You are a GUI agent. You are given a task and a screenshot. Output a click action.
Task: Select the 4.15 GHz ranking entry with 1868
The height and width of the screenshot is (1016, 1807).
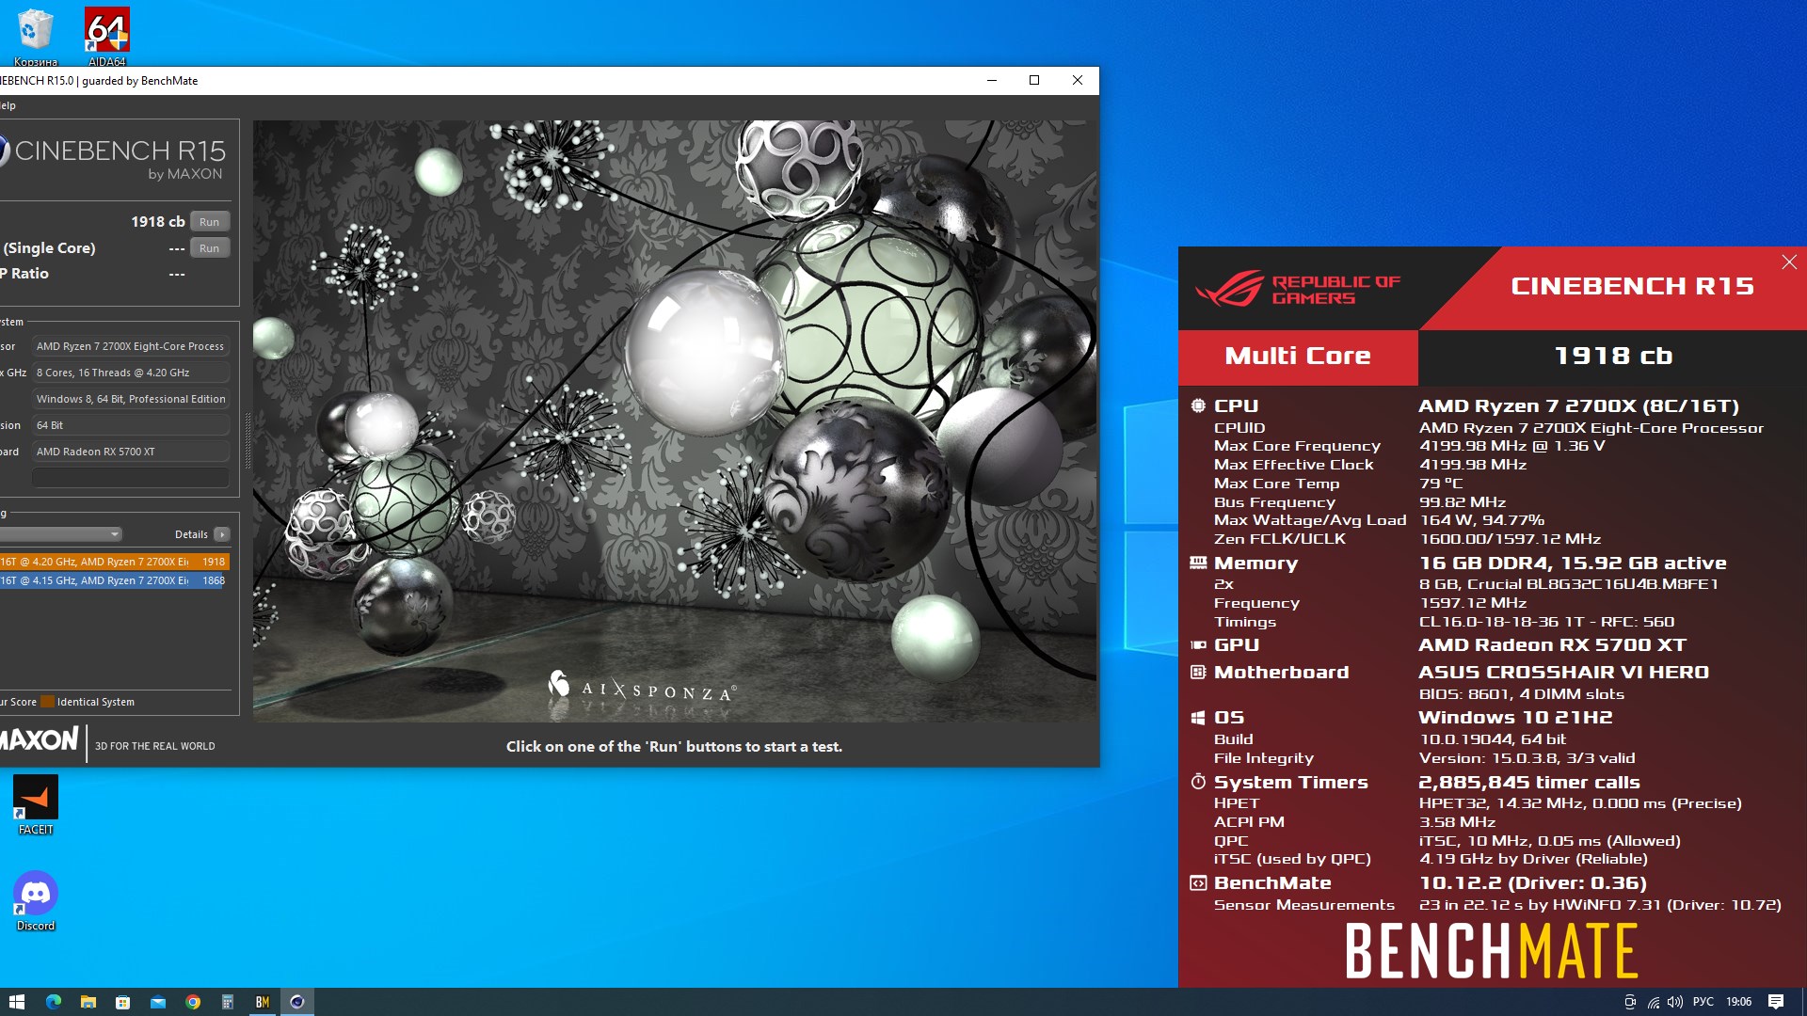(114, 580)
